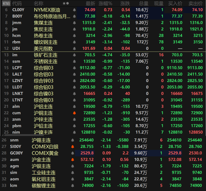206x191 pixels.
Task: Click the bell icon for 综合锡03
Action: click(x=74, y=100)
